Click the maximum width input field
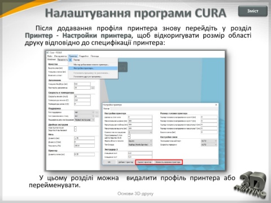This screenshot has width=271, height=203. pyautogui.click(x=140, y=121)
